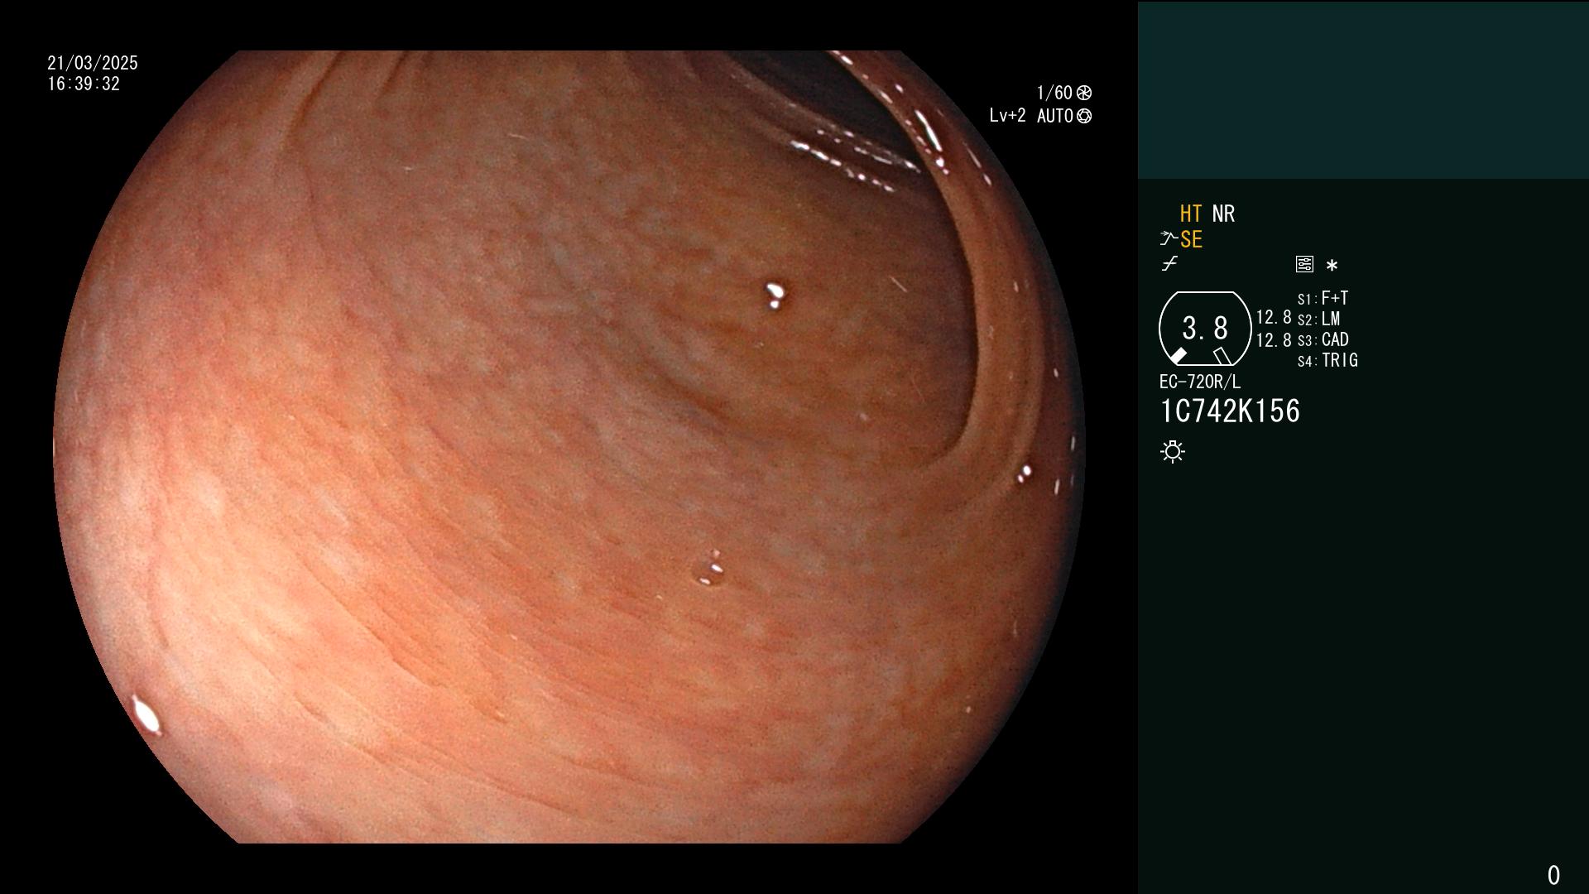Click the structure enhancement curve icon beside SE
Viewport: 1589px width, 894px height.
point(1169,239)
